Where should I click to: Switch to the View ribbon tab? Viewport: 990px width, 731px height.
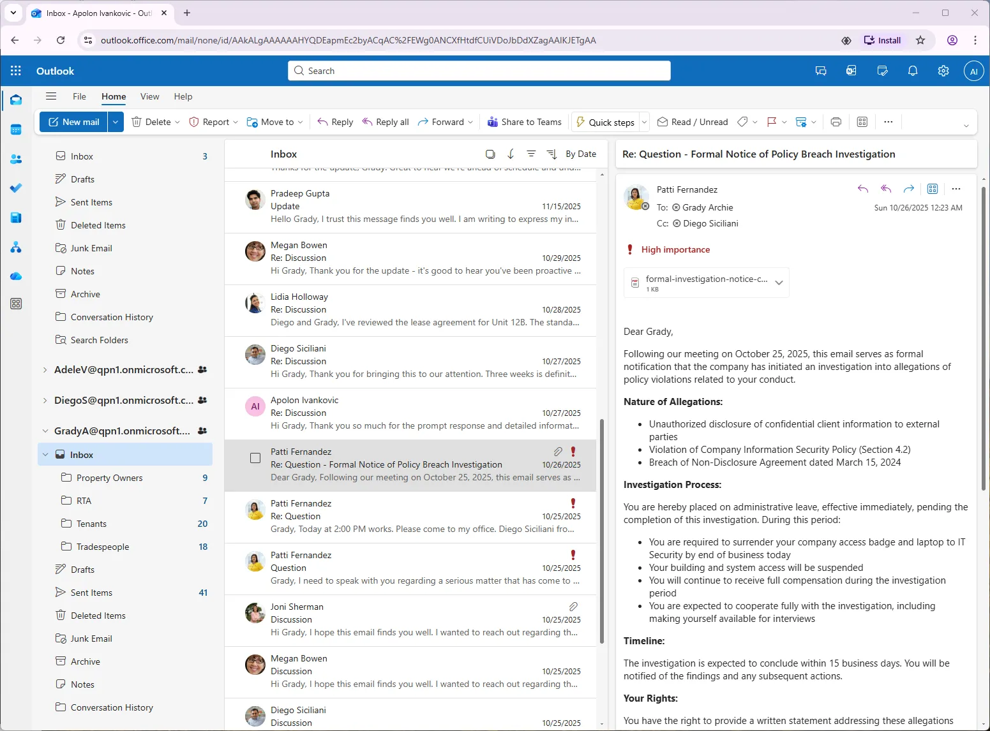point(149,97)
